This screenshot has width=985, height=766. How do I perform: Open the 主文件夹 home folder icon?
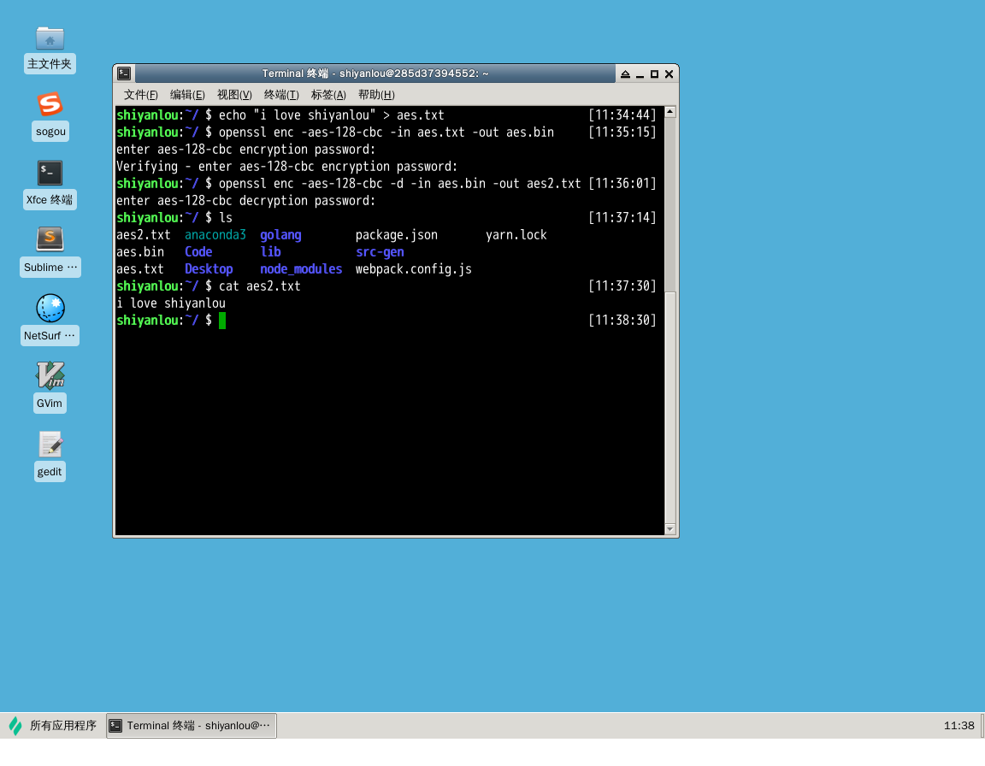[x=50, y=38]
